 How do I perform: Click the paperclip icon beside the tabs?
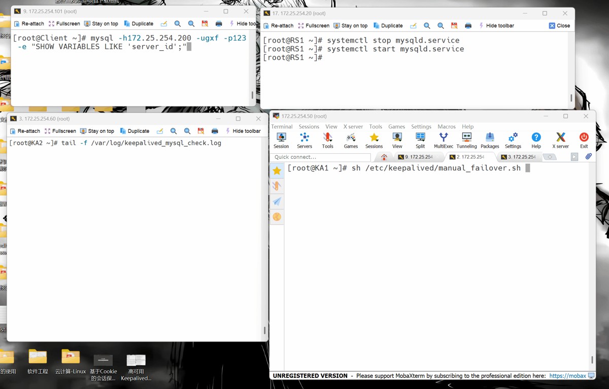(588, 157)
